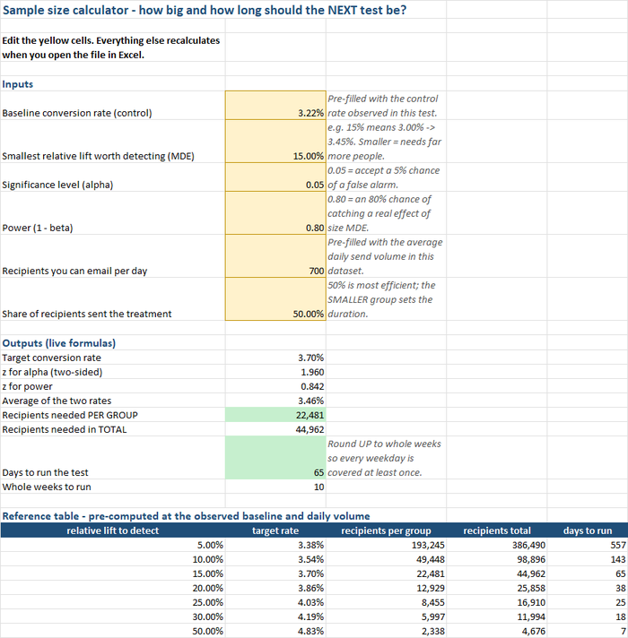The height and width of the screenshot is (638, 628).
Task: Select the power input cell 0.80
Action: tap(275, 212)
